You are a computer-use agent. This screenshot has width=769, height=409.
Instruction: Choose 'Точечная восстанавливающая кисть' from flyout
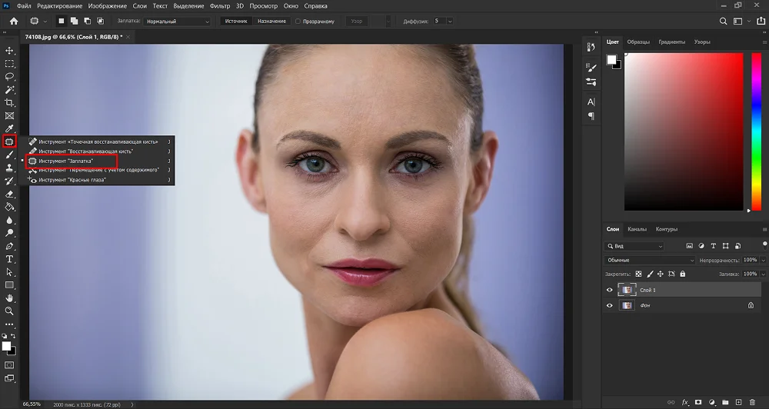98,141
